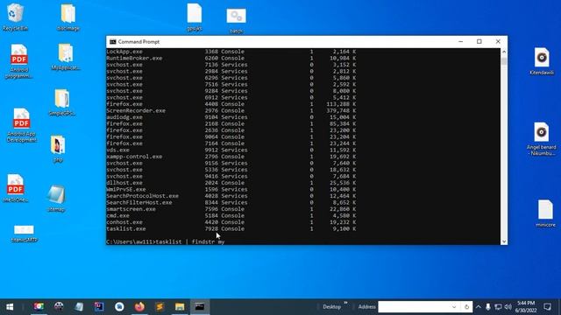The image size is (561, 315).
Task: Click the WmiPrvSE.exe process name
Action: coord(126,189)
